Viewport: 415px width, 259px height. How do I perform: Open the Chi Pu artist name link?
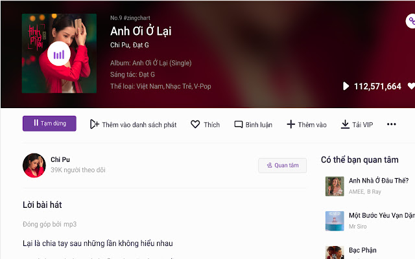click(x=60, y=160)
